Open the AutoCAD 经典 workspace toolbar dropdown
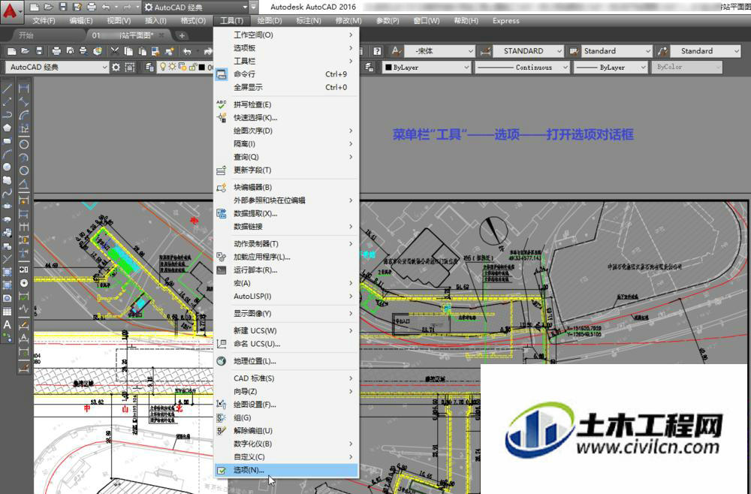 (x=104, y=68)
